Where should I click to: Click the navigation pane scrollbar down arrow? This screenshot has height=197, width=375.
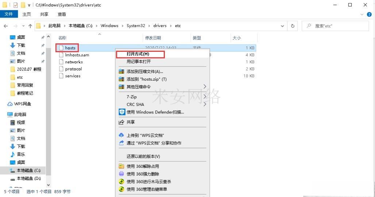[x=48, y=185]
